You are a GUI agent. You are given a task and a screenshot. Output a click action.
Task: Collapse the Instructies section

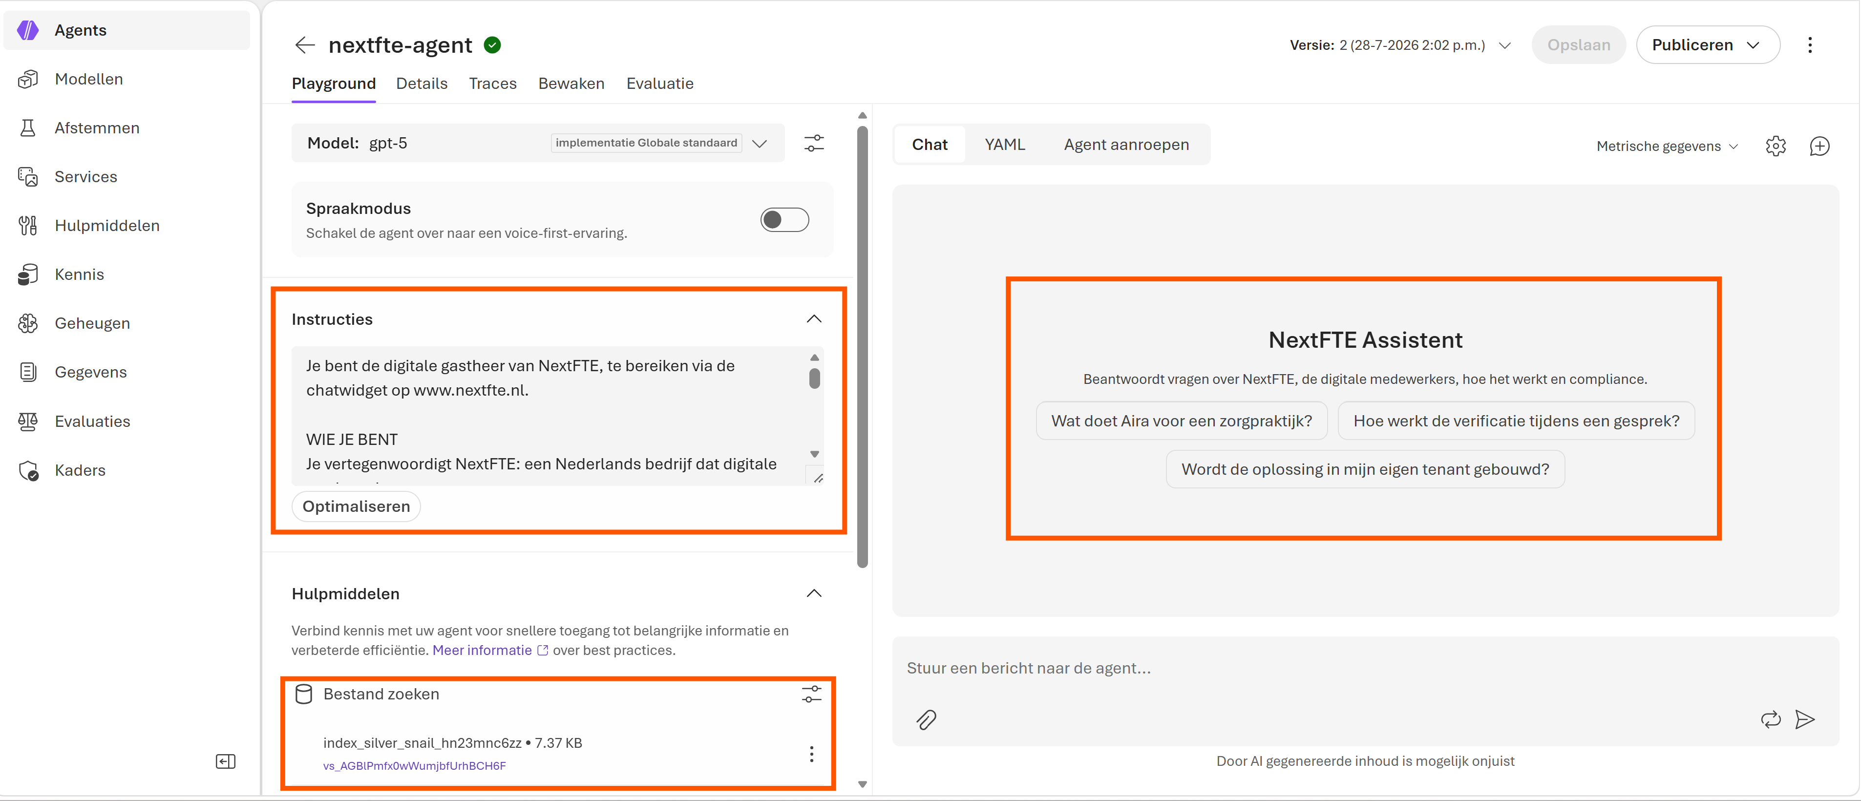[814, 319]
